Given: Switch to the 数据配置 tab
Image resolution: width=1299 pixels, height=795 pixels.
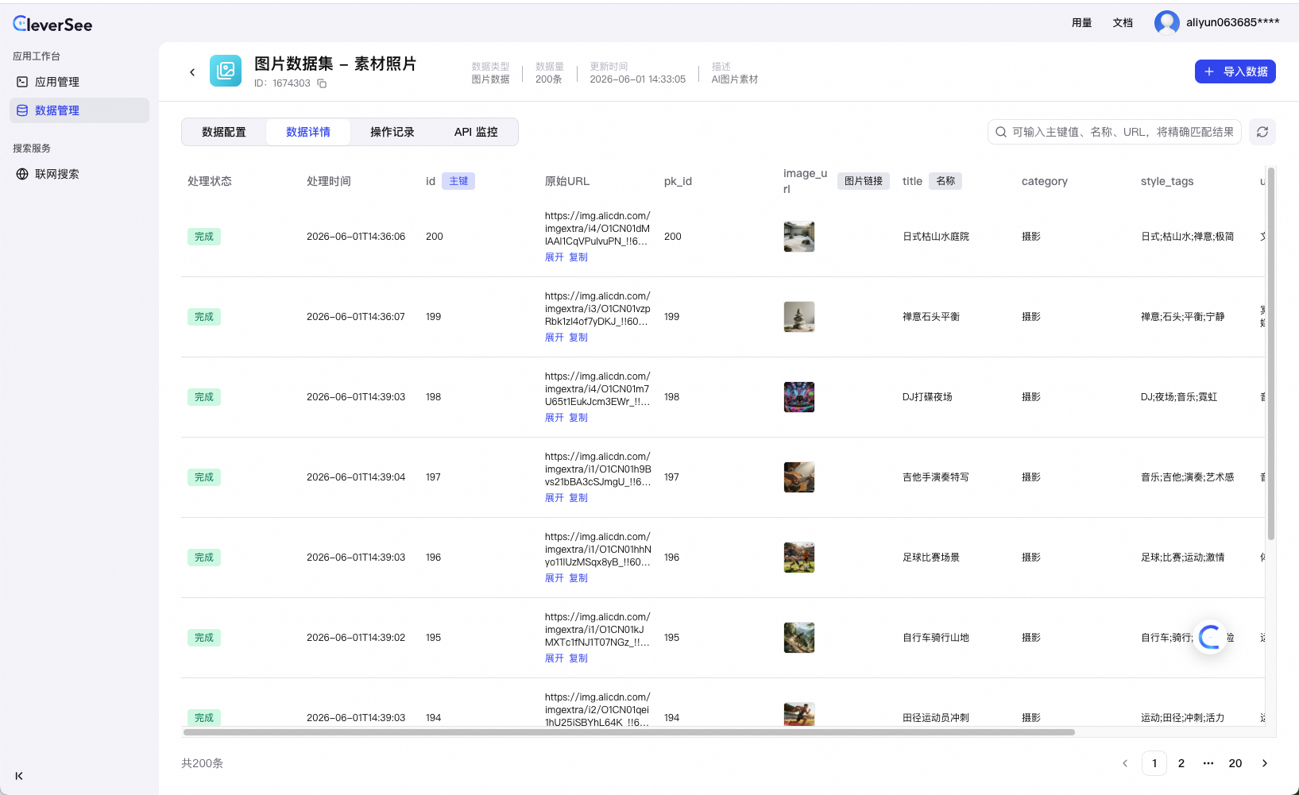Looking at the screenshot, I should click(x=224, y=132).
